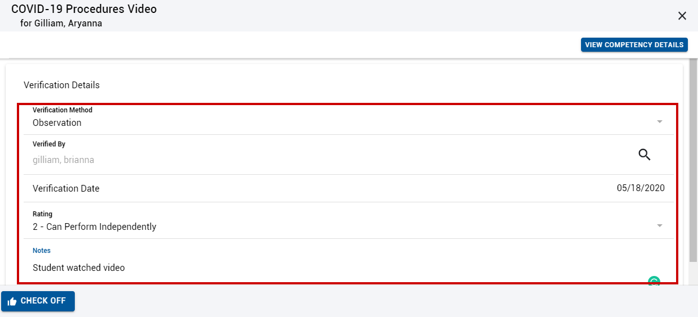Click the Verification Date row label
This screenshot has width=698, height=317.
(x=66, y=188)
